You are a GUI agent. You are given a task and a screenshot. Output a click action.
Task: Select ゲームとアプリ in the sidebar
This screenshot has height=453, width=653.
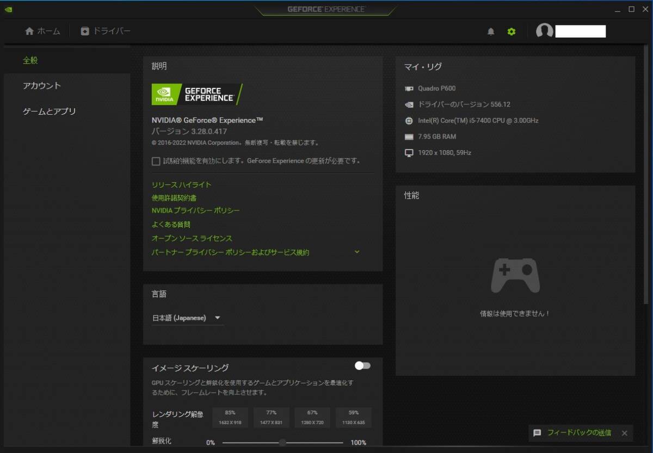[x=67, y=111]
